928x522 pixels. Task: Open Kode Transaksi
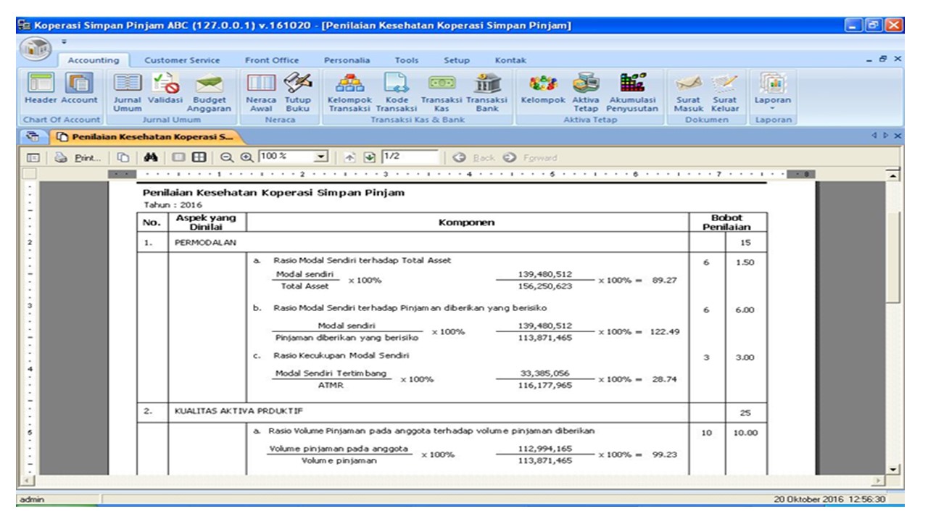click(397, 91)
